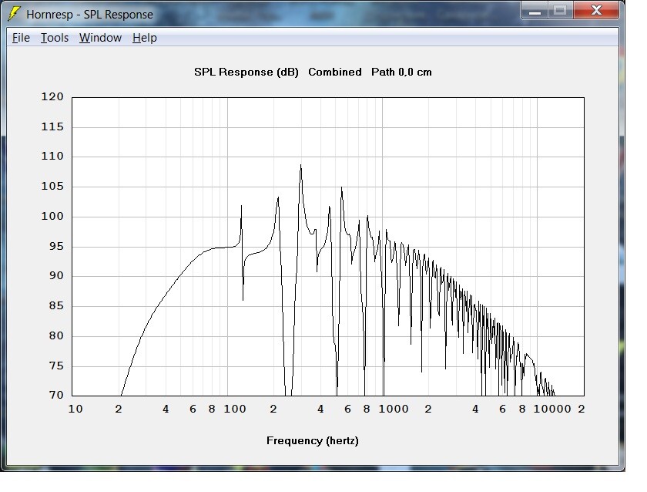Image resolution: width=647 pixels, height=492 pixels.
Task: Click the Hornresp lightning bolt title icon
Action: pos(14,14)
